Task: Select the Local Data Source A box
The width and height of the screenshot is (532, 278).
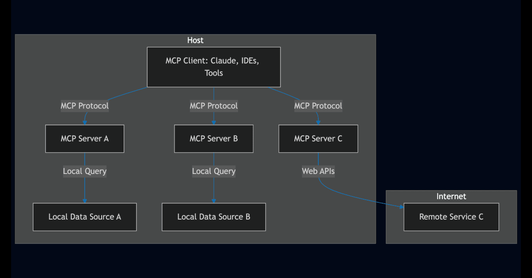Action: [x=85, y=217]
